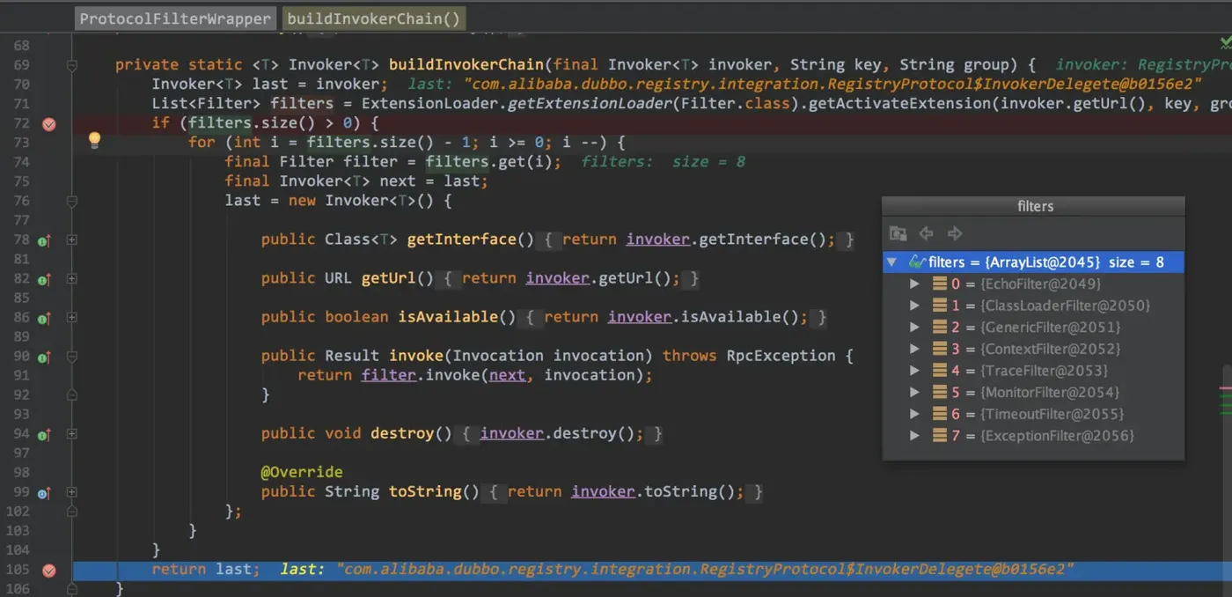Click 'Filter.class' argument on line 71

(737, 104)
